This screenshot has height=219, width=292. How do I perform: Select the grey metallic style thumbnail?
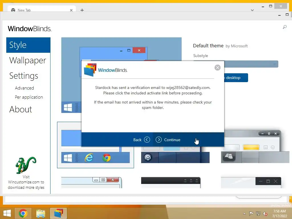click(255, 147)
